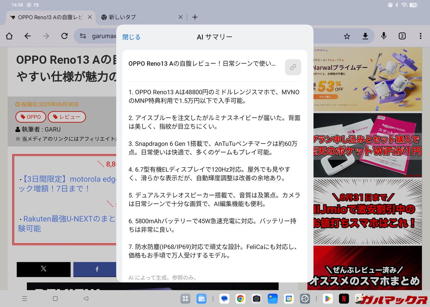Image resolution: width=430 pixels, height=307 pixels.
Task: Close the OPPO Reno13 A tab
Action: click(90, 17)
